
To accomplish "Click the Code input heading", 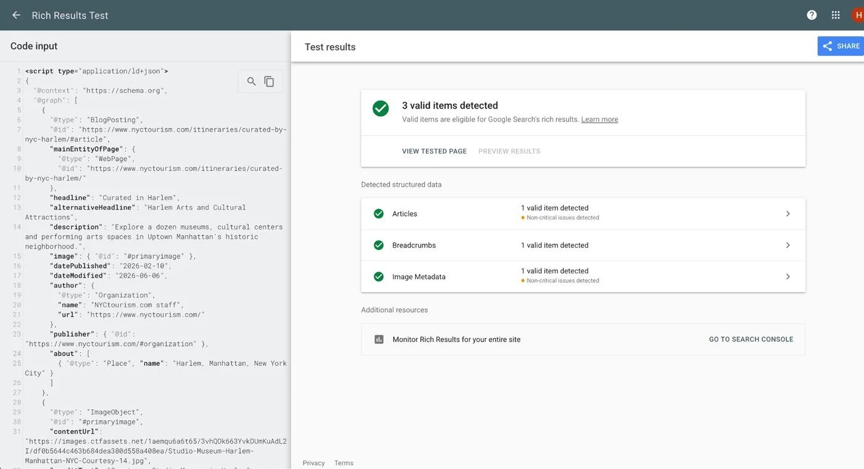I will (x=34, y=46).
